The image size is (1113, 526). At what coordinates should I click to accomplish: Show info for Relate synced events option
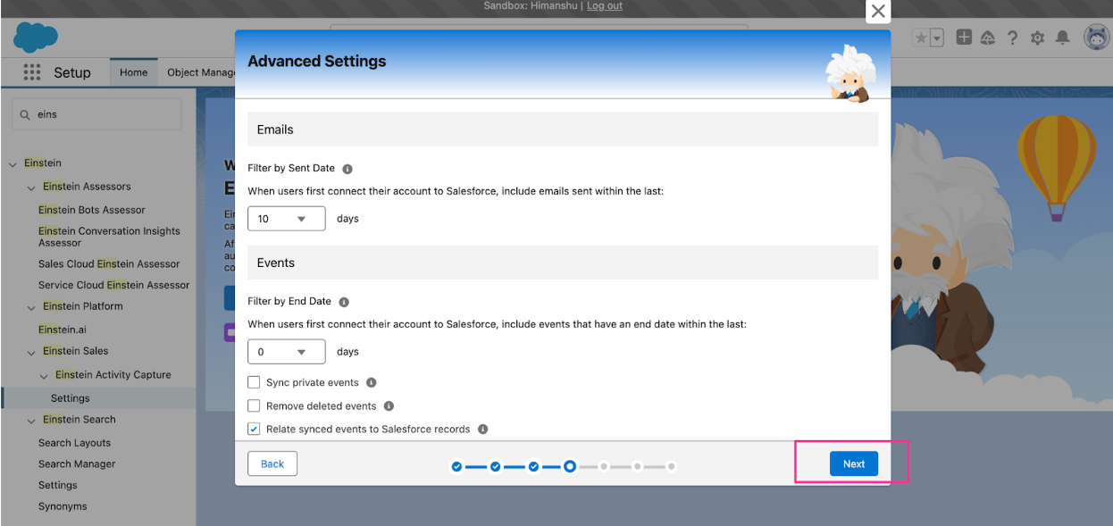[482, 430]
